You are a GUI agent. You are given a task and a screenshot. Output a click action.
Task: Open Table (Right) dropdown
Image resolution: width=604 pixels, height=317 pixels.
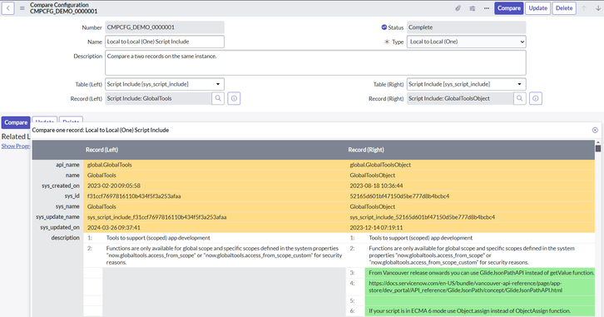point(466,84)
